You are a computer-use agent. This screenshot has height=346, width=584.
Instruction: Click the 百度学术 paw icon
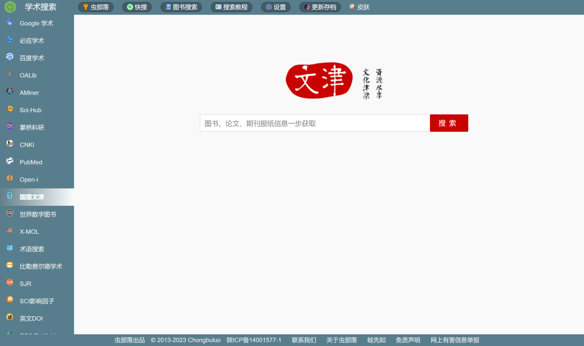[10, 57]
